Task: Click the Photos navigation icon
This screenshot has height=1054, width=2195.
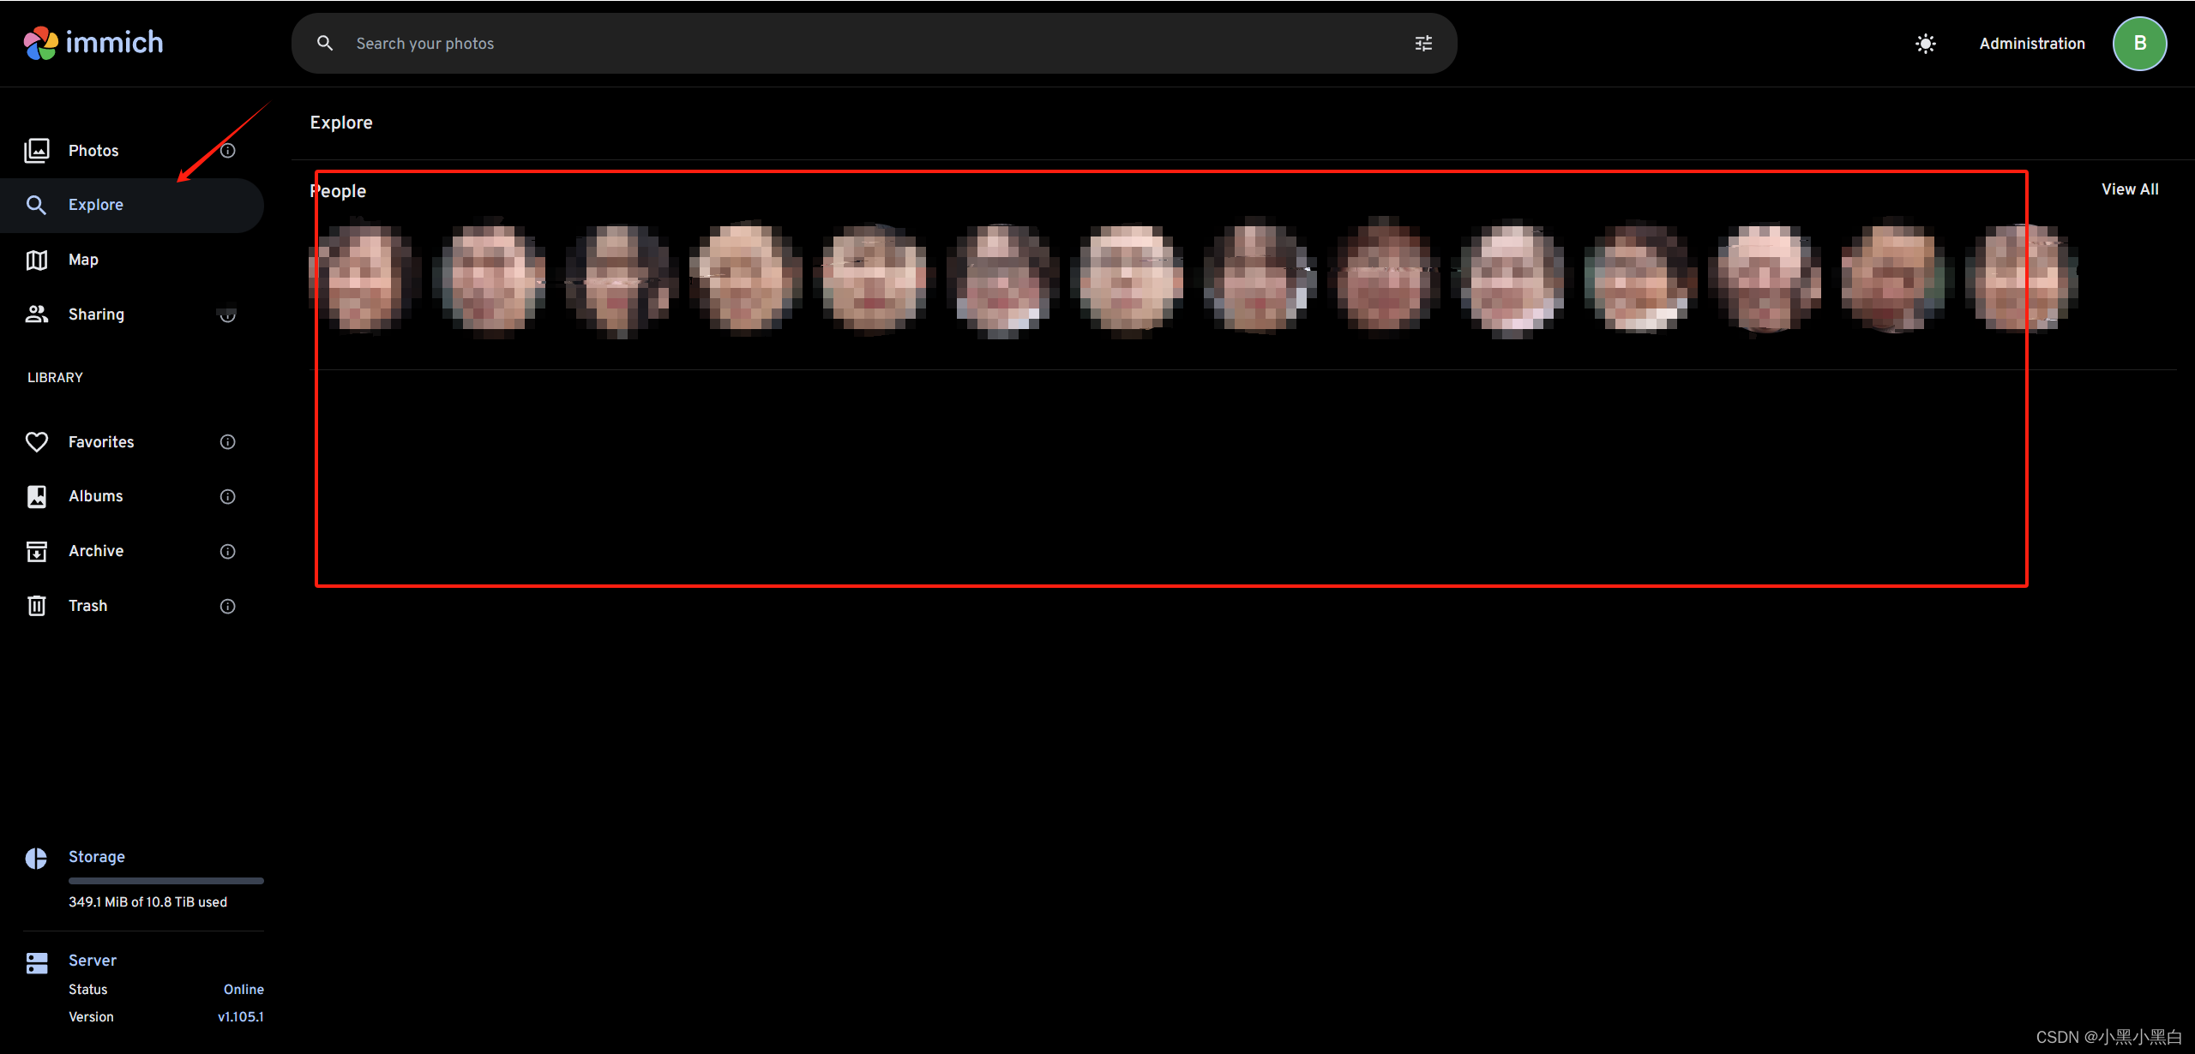Action: pos(36,150)
